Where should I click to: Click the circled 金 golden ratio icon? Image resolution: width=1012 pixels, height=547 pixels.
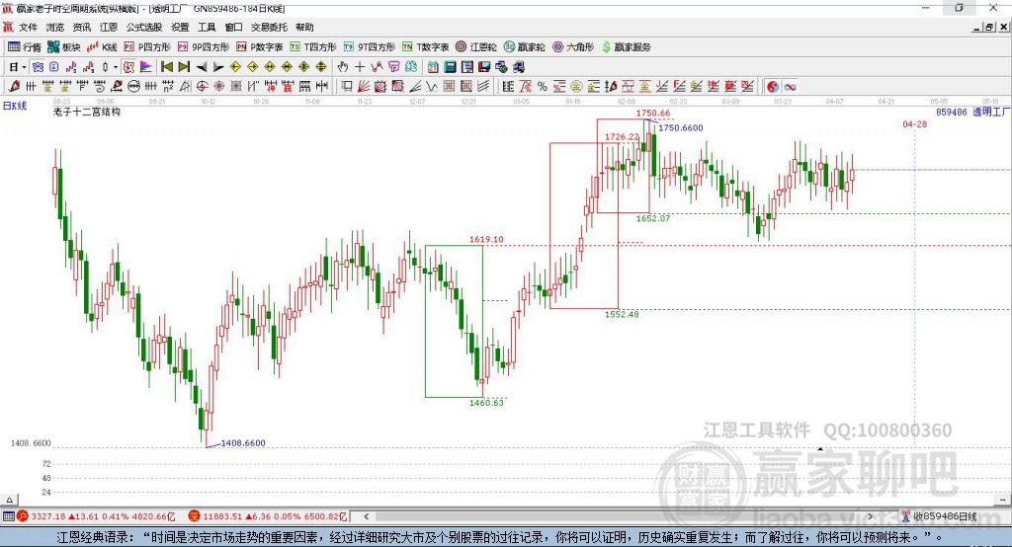point(576,86)
